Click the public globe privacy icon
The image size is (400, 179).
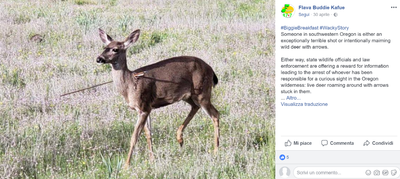[336, 15]
